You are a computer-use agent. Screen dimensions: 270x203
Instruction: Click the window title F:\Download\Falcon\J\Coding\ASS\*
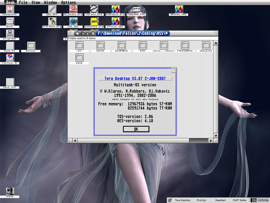pos(133,33)
